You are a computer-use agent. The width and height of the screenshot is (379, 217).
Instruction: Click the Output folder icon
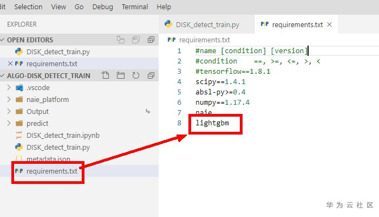tap(19, 111)
